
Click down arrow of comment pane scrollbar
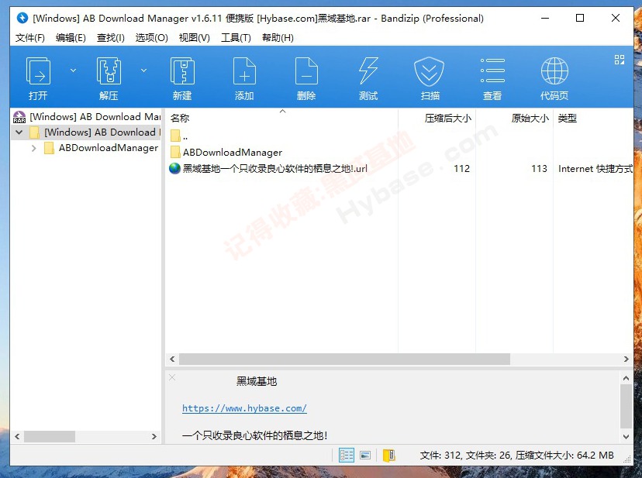coord(626,437)
